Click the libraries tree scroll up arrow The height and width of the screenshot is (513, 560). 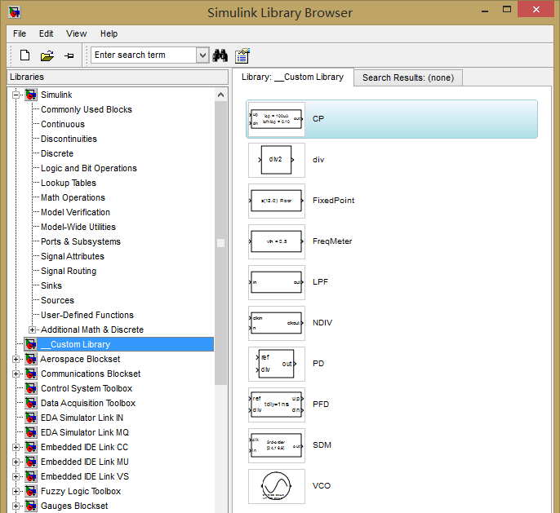tap(220, 95)
